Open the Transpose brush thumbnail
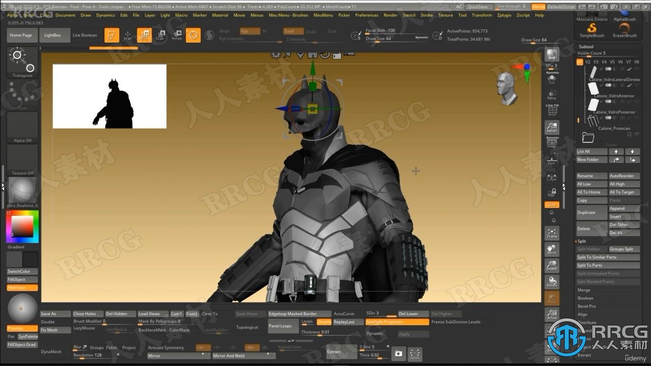Screen dimensions: 651x366 tap(22, 63)
